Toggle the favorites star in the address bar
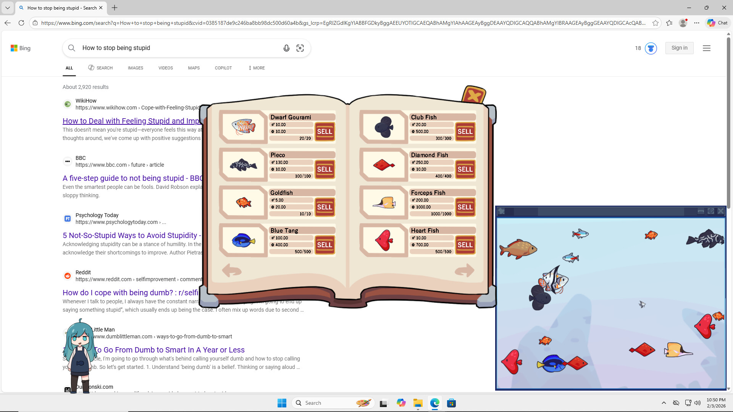Screen dimensions: 733x412 [656, 23]
